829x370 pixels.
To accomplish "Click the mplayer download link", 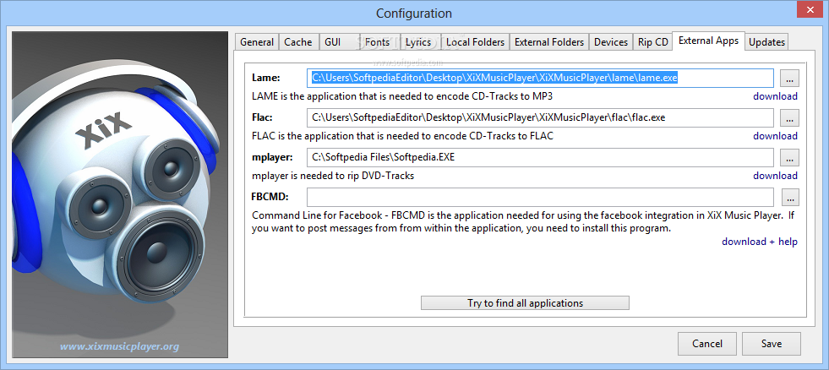I will click(775, 176).
